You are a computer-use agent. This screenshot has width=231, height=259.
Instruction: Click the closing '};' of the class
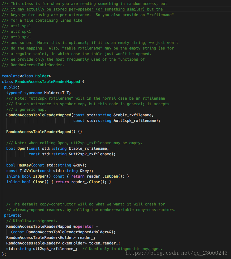pos(4,254)
